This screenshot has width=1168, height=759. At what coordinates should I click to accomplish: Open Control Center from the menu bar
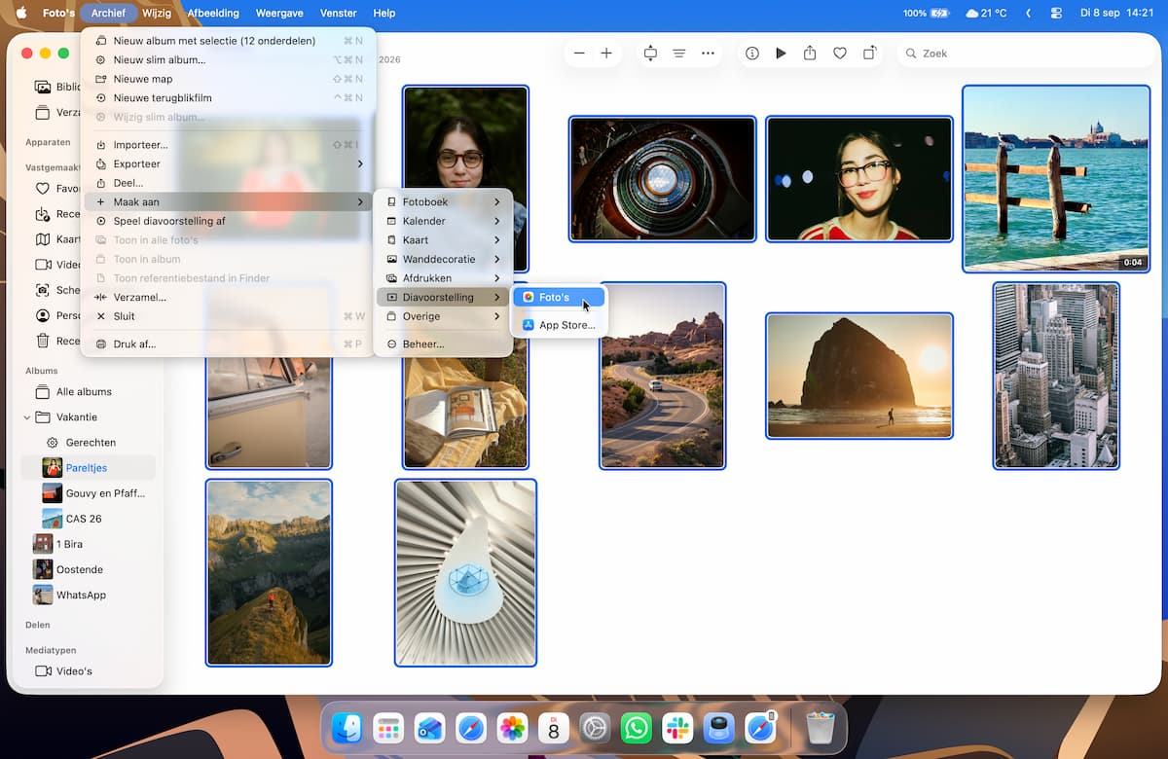tap(1057, 14)
